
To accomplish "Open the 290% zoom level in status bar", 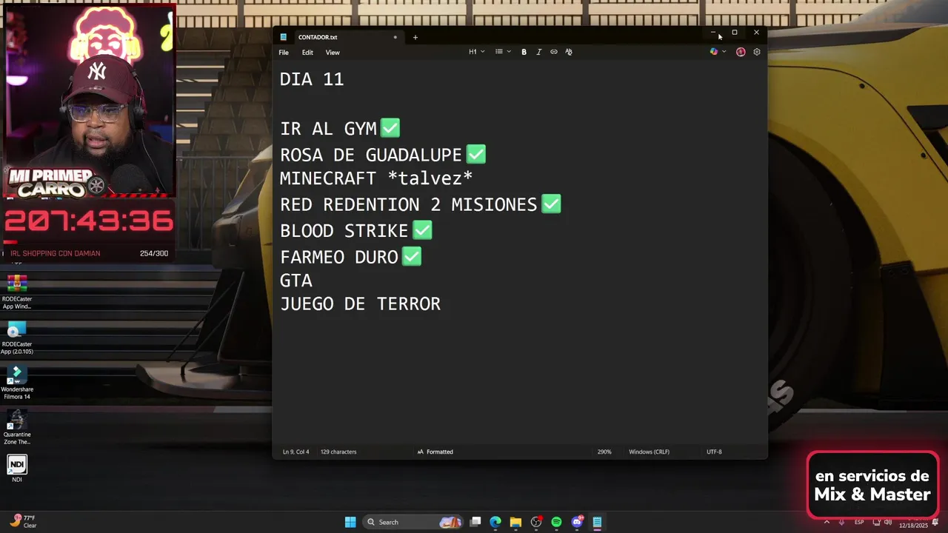I will click(x=604, y=452).
